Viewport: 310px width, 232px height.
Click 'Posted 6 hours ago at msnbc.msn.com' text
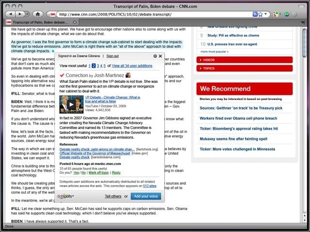90,164
